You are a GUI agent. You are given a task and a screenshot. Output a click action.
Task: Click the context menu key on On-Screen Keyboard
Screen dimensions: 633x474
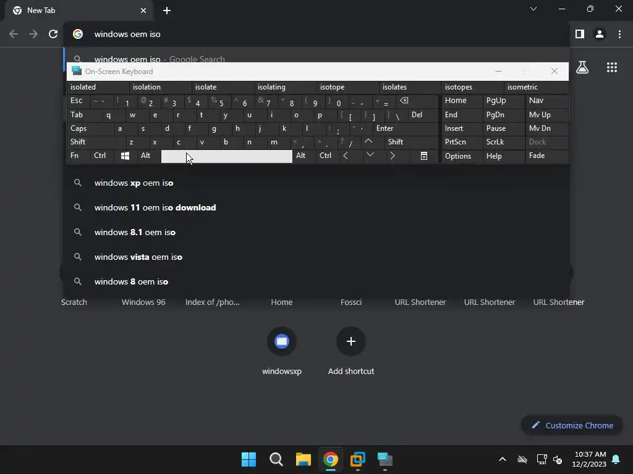click(424, 156)
